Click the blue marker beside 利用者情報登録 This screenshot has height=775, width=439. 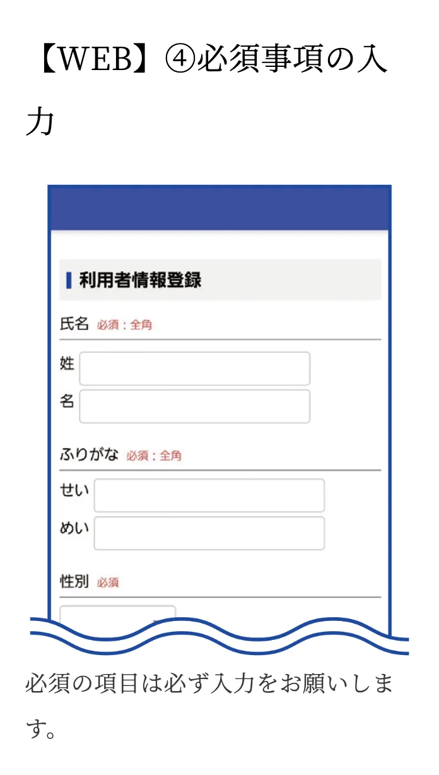pos(69,280)
